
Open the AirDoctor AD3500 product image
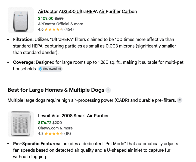[x=21, y=20]
